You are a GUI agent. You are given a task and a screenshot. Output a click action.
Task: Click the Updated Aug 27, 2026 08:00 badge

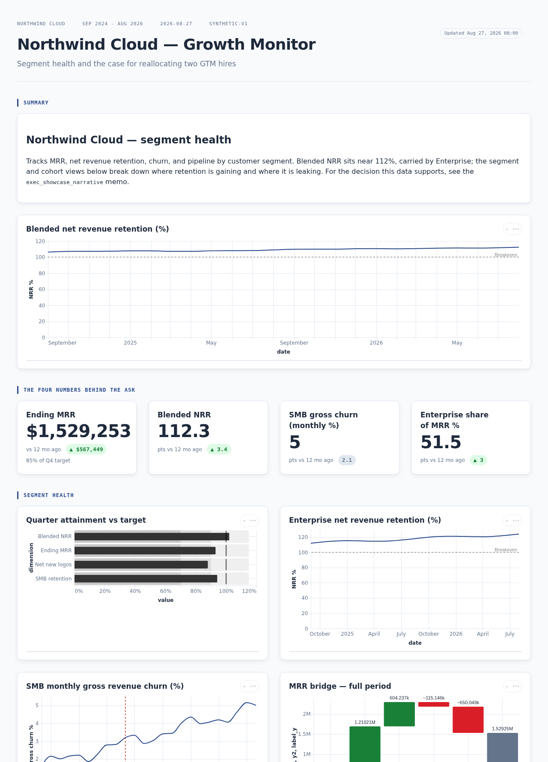click(x=481, y=33)
